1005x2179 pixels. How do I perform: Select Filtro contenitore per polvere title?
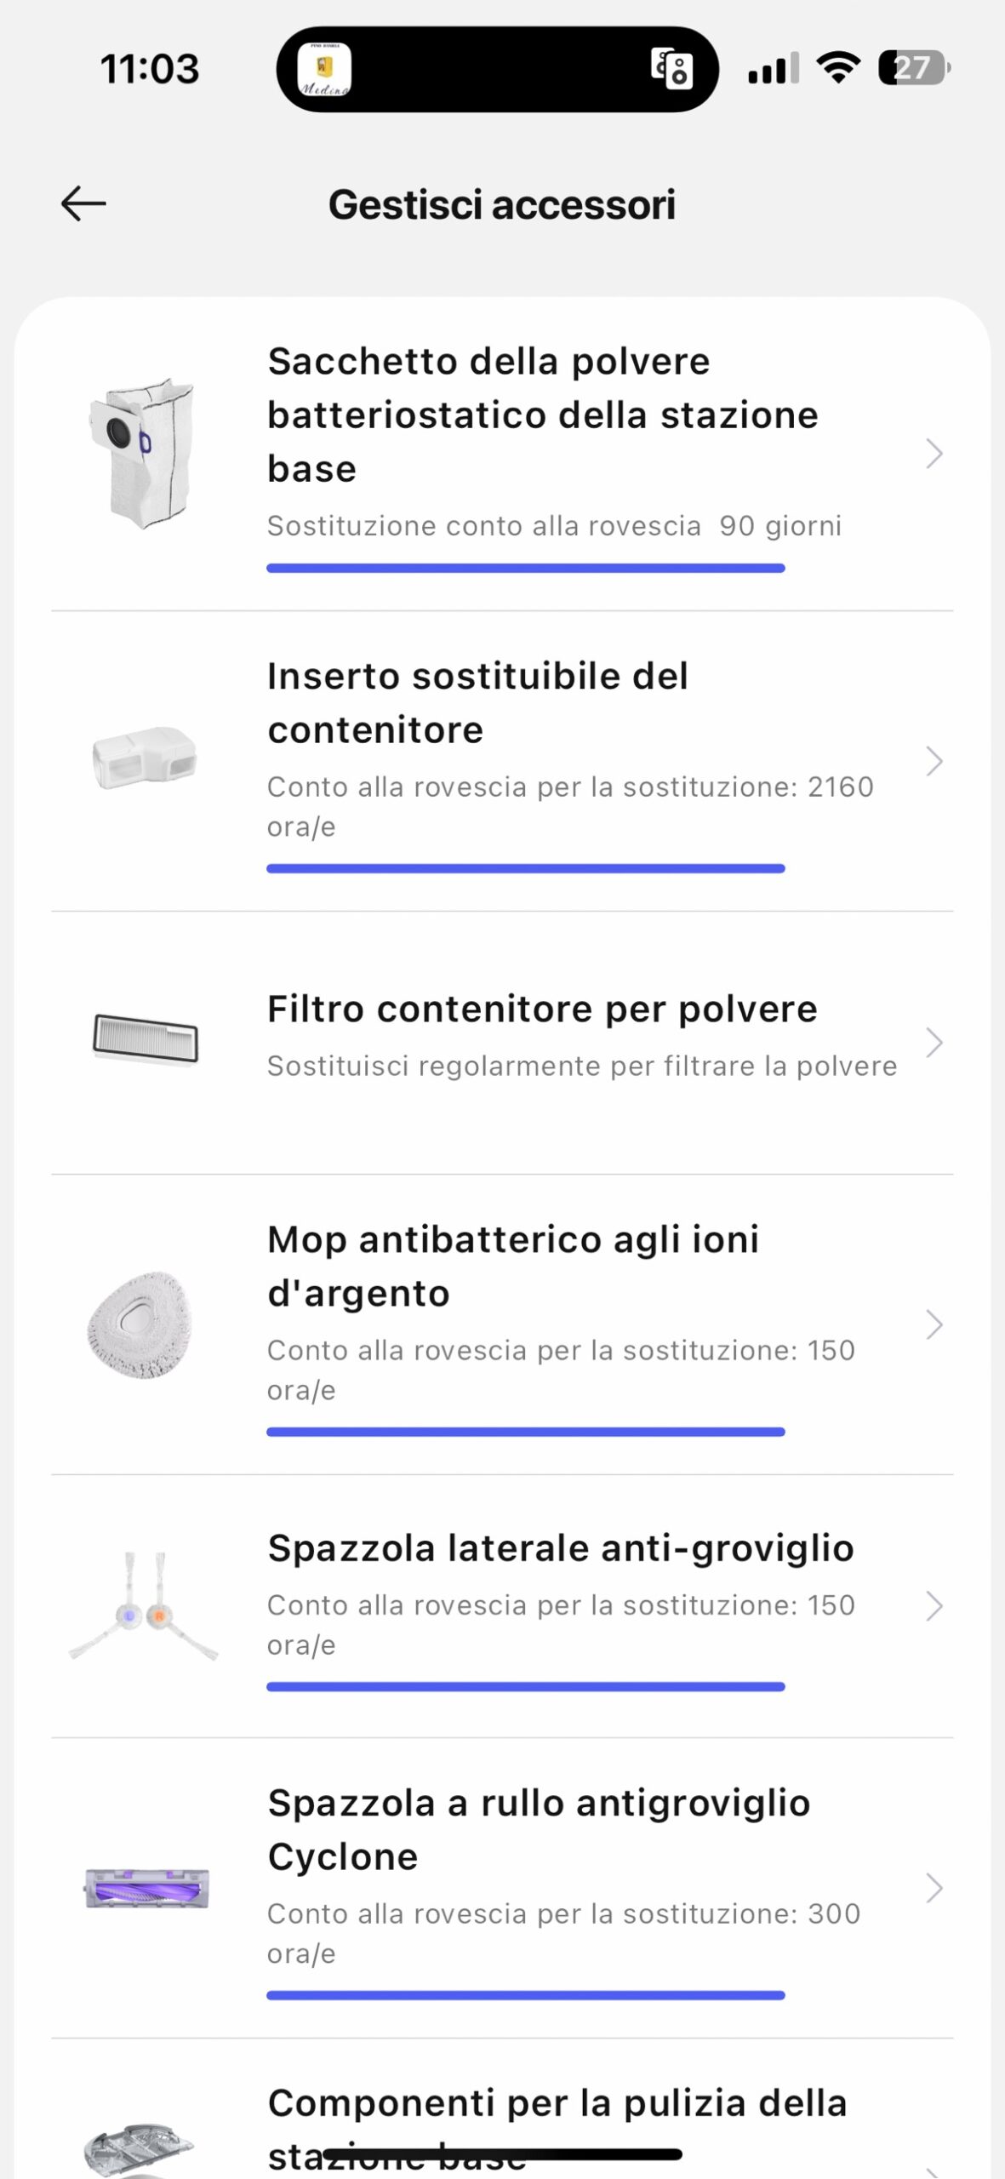(542, 1009)
